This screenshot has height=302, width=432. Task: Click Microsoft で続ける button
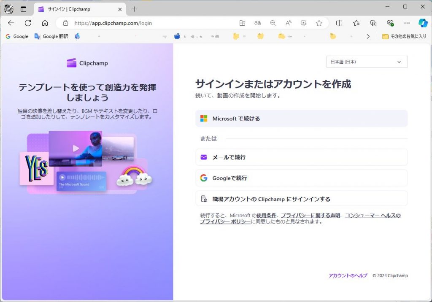click(x=301, y=119)
